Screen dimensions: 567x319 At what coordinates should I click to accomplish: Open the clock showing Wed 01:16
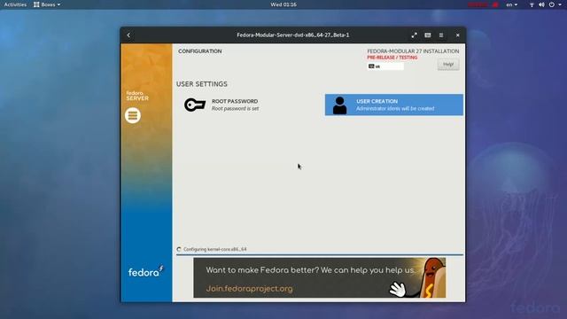[x=283, y=4]
